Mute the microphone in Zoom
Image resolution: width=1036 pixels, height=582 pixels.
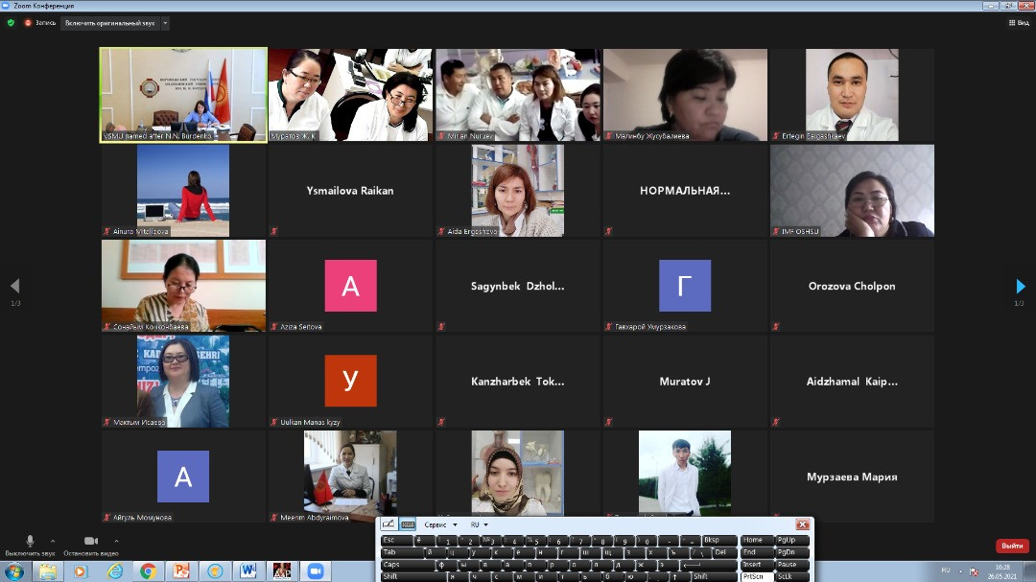click(30, 542)
